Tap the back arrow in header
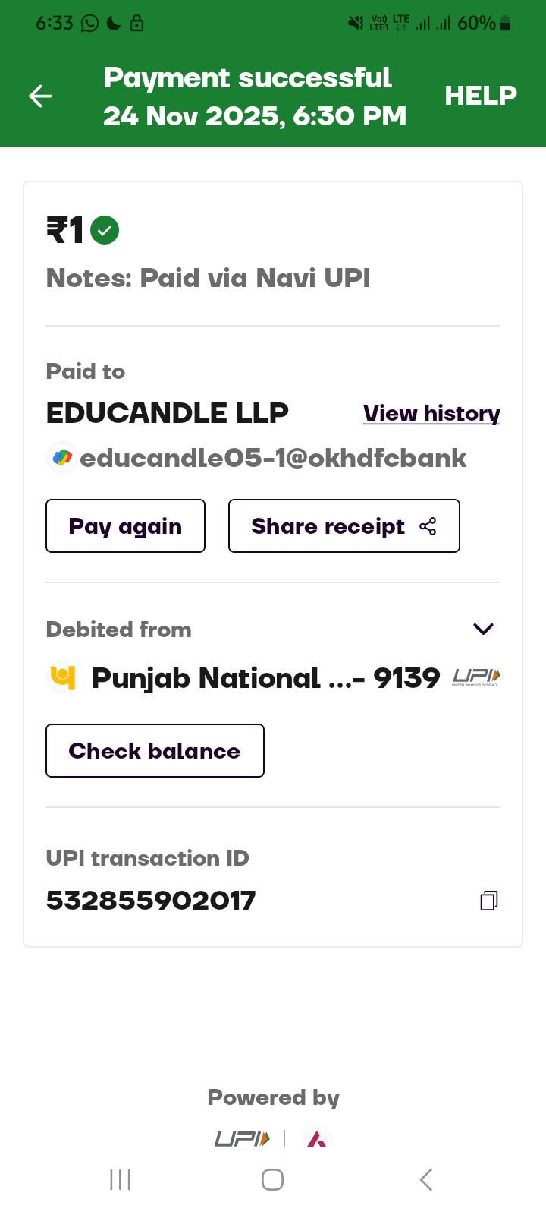Viewport: 546px width, 1215px height. [x=41, y=96]
